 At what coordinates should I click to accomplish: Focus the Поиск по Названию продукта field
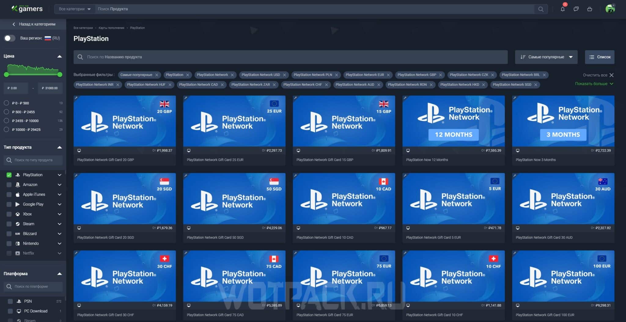(x=290, y=57)
